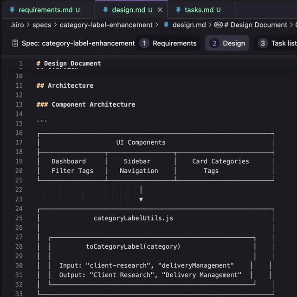Open the Task list spec step
This screenshot has height=297, width=297.
click(278, 43)
